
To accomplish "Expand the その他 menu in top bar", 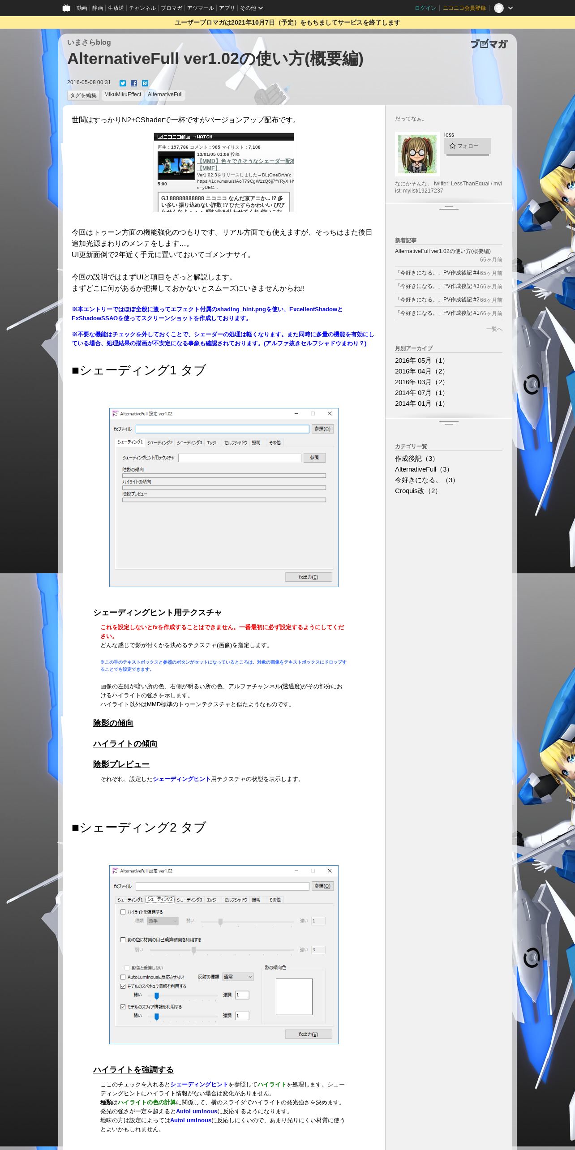I will pyautogui.click(x=251, y=8).
